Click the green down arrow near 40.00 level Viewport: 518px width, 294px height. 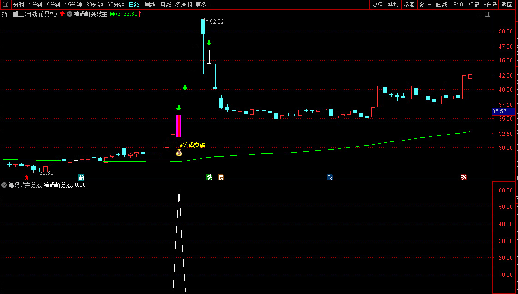click(185, 88)
